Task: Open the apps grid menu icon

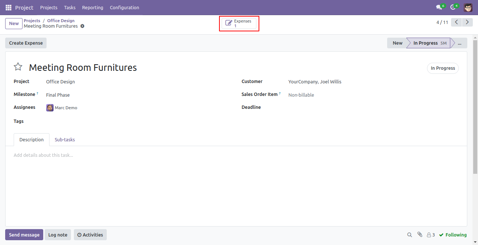Action: coord(8,7)
